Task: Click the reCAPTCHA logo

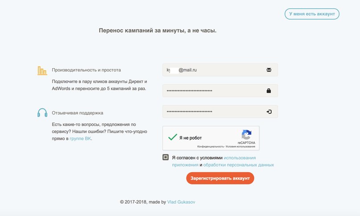Action: 246,135
